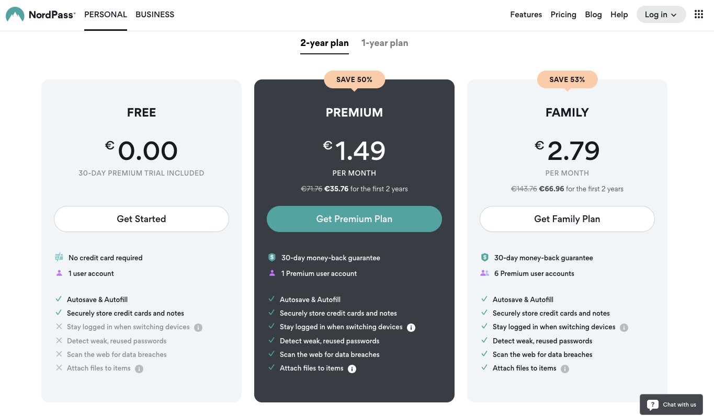Click info icon beside Free plan's Attach files

139,368
